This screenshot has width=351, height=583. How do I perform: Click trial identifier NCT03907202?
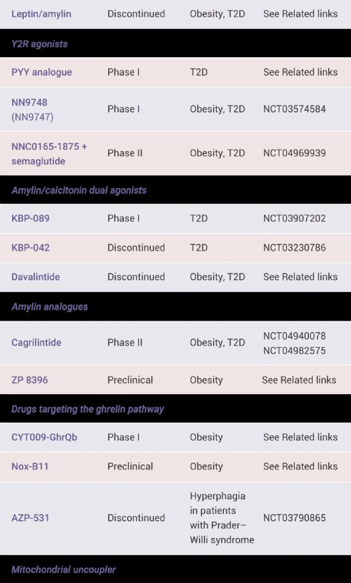(294, 218)
